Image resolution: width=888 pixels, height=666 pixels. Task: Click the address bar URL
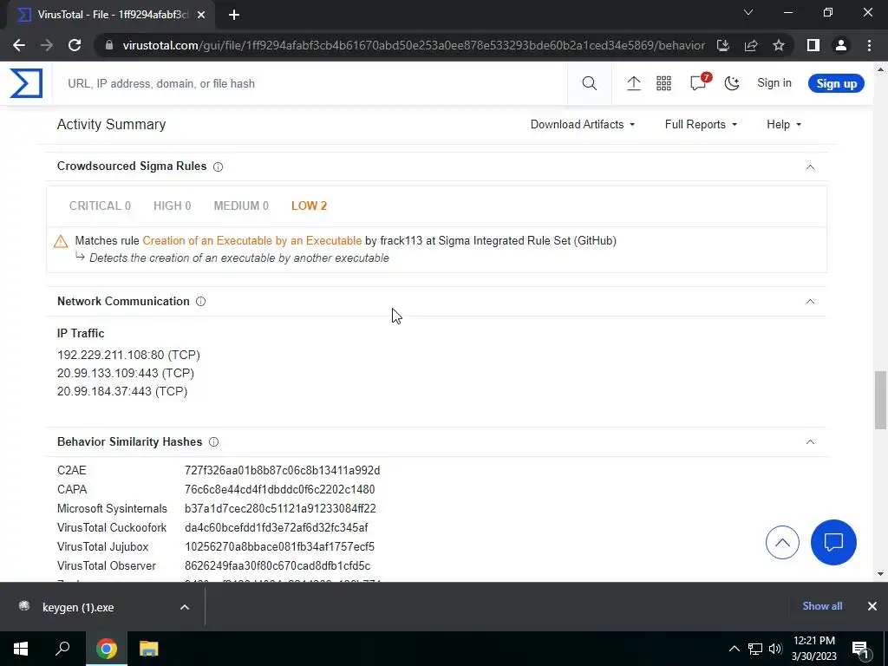[x=414, y=45]
